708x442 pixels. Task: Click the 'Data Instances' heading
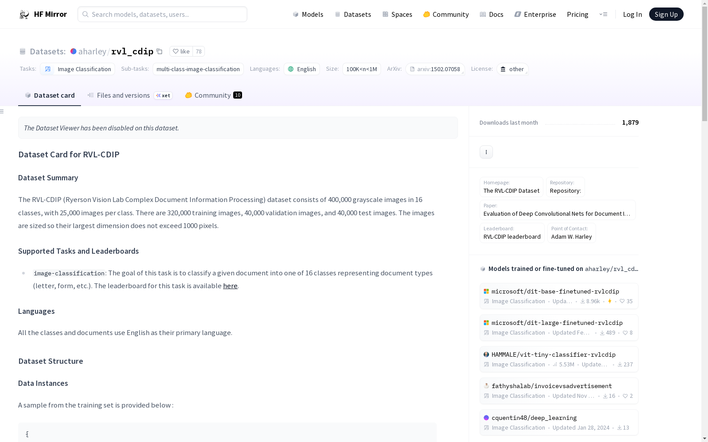coord(43,383)
